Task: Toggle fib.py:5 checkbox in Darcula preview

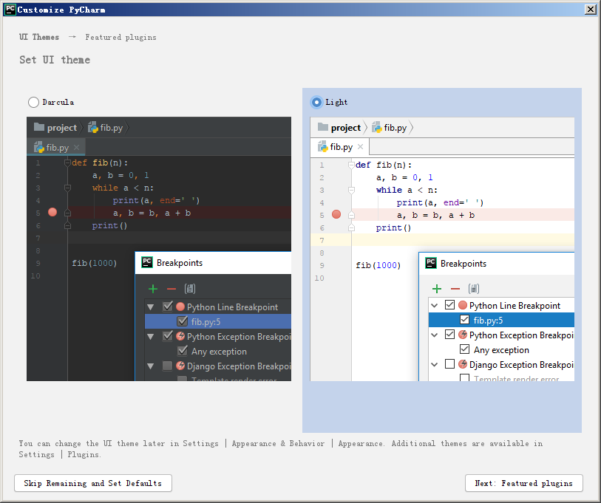Action: 183,321
